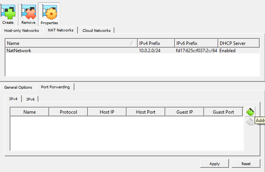
Task: Sort networks by Name column header
Action: coord(69,43)
